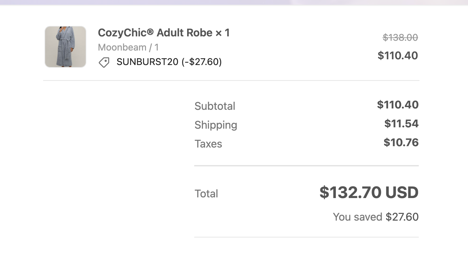Screen dimensions: 468x258
Task: Click the $11.54 shipping cost
Action: [x=401, y=124]
